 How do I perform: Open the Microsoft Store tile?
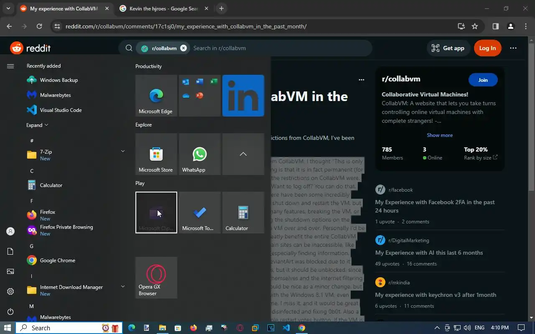[x=156, y=154]
